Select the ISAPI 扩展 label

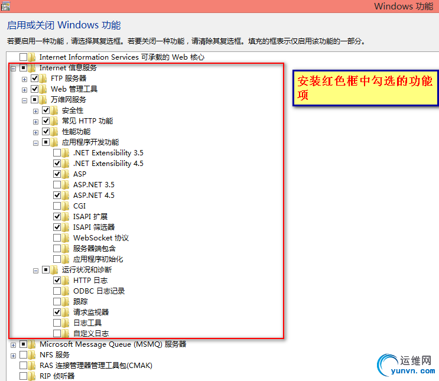pyautogui.click(x=90, y=217)
